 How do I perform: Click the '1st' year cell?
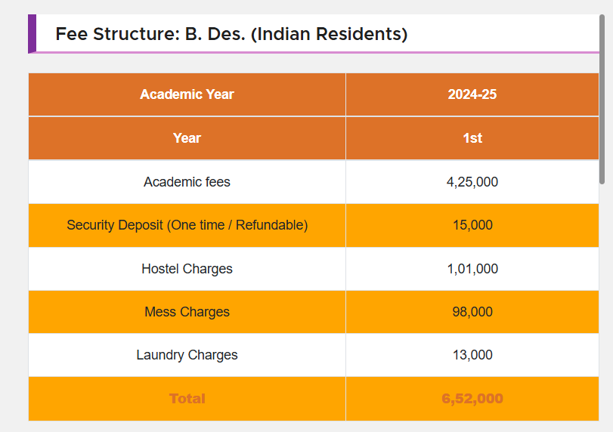[472, 138]
